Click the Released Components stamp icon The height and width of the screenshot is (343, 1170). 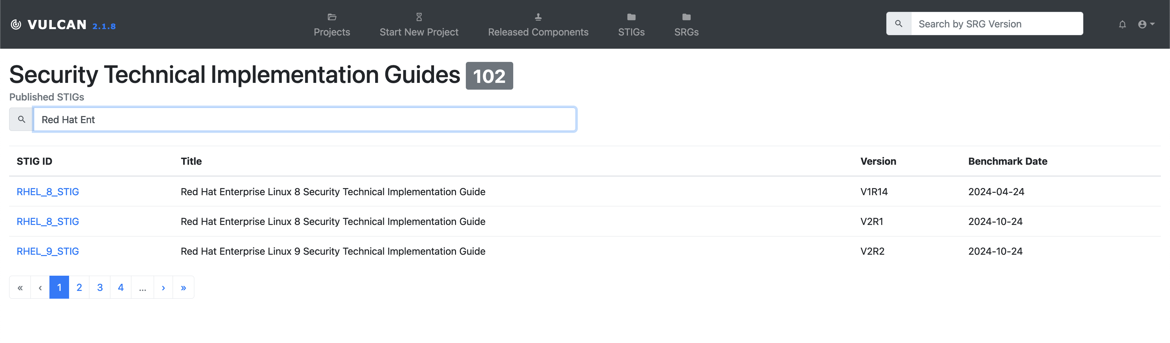(538, 17)
